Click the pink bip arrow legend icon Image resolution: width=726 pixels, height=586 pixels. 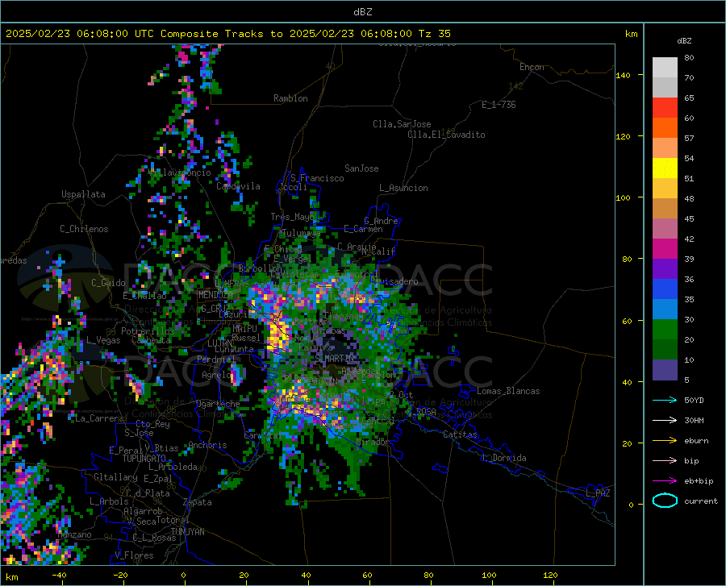pos(665,460)
